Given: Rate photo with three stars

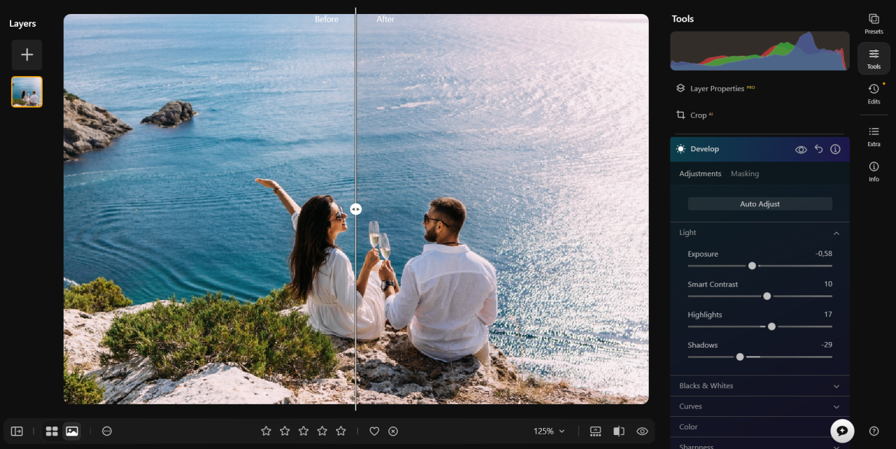Looking at the screenshot, I should point(303,432).
